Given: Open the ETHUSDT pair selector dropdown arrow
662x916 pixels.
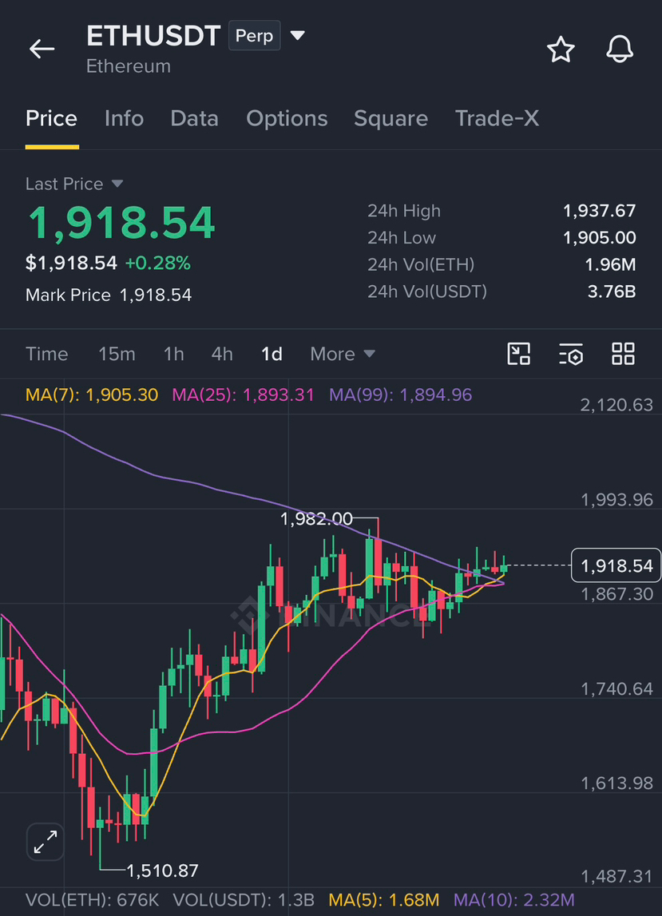Looking at the screenshot, I should coord(297,36).
